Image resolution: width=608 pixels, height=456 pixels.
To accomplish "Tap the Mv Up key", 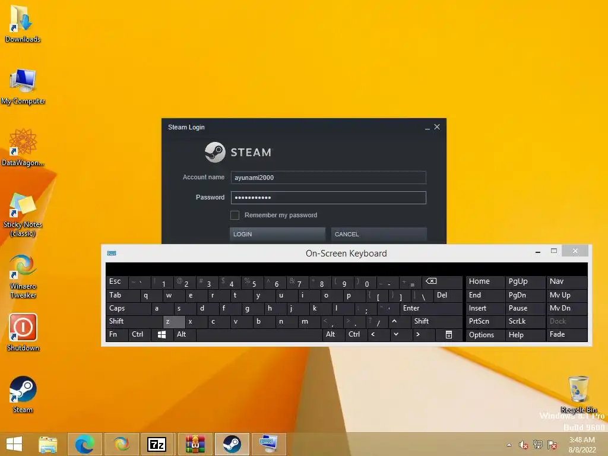I will (x=567, y=296).
